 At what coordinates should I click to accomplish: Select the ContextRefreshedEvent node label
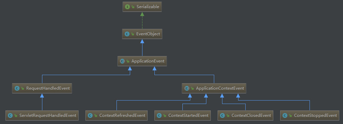click(x=122, y=116)
